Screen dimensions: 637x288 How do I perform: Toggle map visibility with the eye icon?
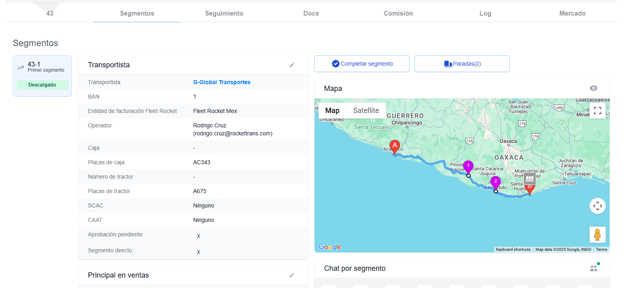(593, 88)
